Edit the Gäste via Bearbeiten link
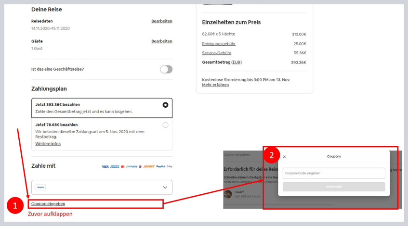Viewport: 408px width, 226px height. point(161,41)
